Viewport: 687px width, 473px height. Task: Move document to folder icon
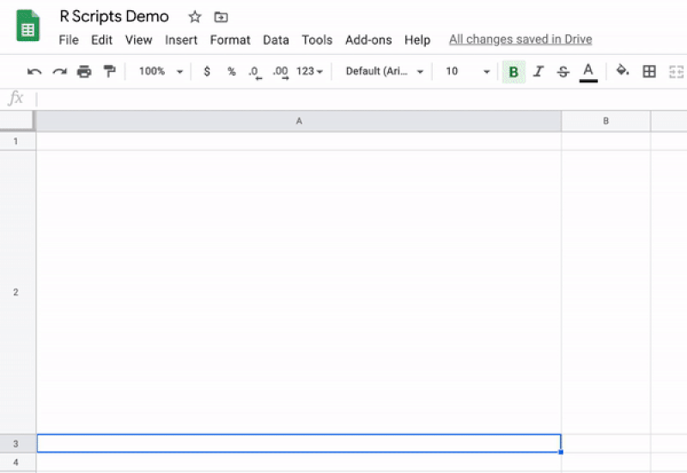221,17
